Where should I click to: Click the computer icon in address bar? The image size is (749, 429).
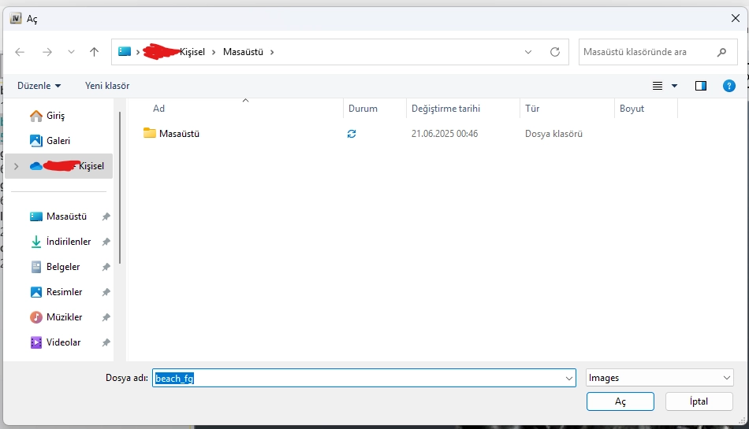[125, 51]
